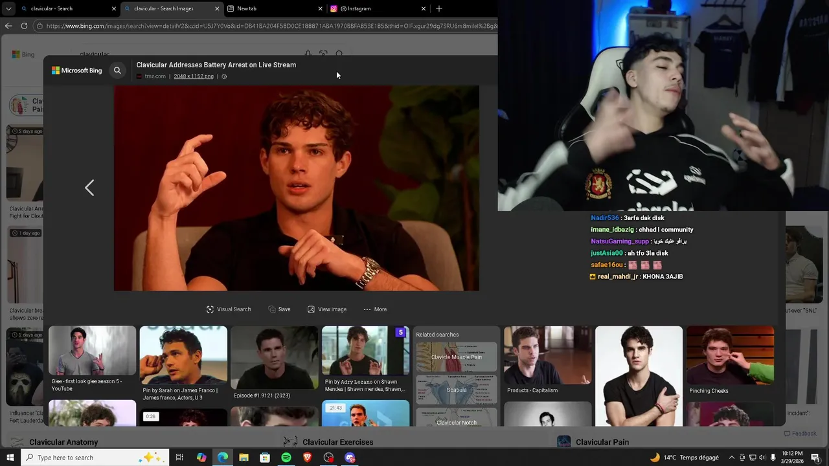
Task: Switch to the "clavicular - Search" tab
Action: pyautogui.click(x=68, y=8)
